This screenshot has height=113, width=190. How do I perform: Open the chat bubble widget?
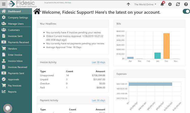click(x=8, y=108)
